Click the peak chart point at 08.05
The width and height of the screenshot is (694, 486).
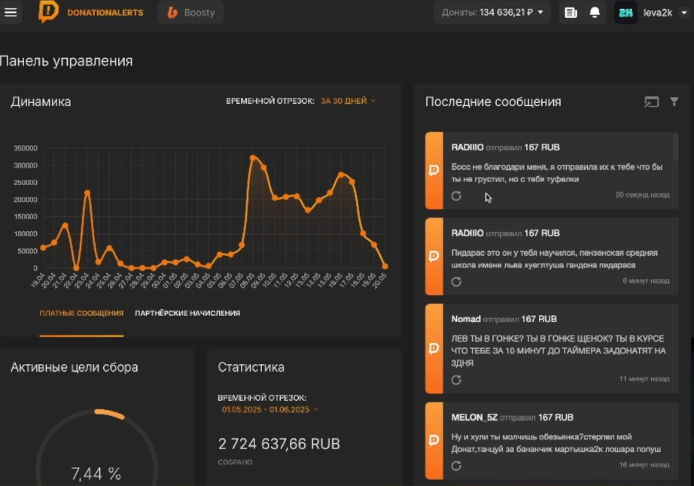coord(253,157)
